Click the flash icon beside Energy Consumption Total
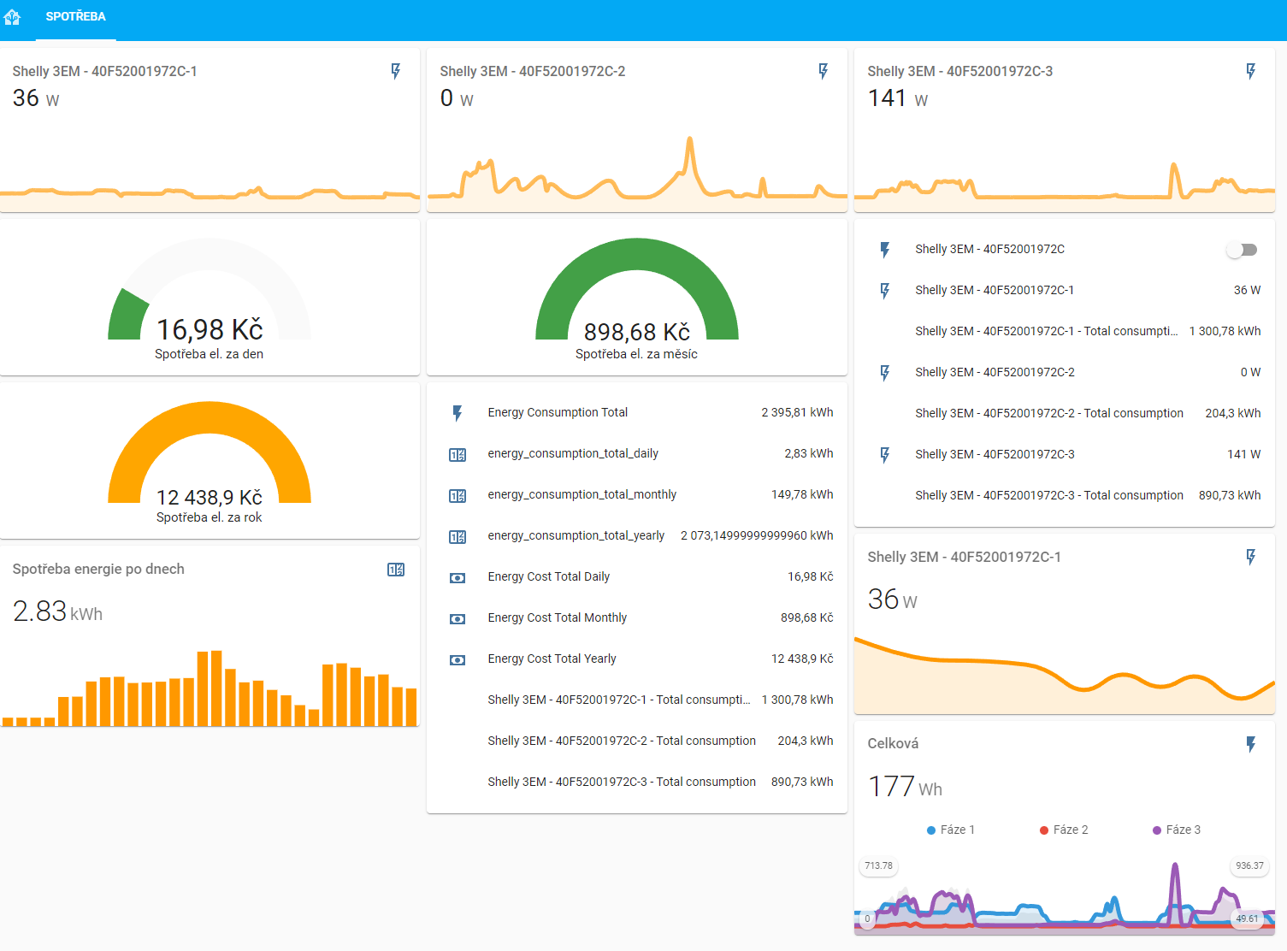 (x=458, y=413)
